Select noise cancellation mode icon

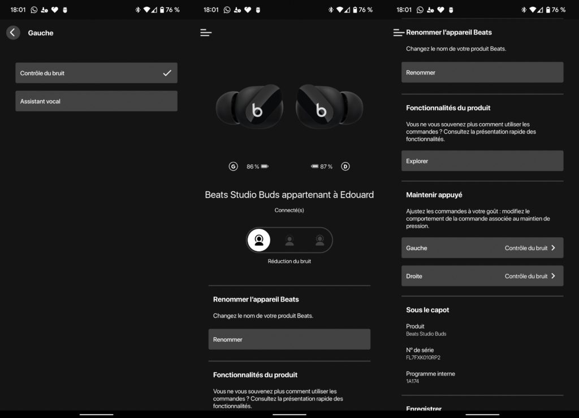coord(259,240)
